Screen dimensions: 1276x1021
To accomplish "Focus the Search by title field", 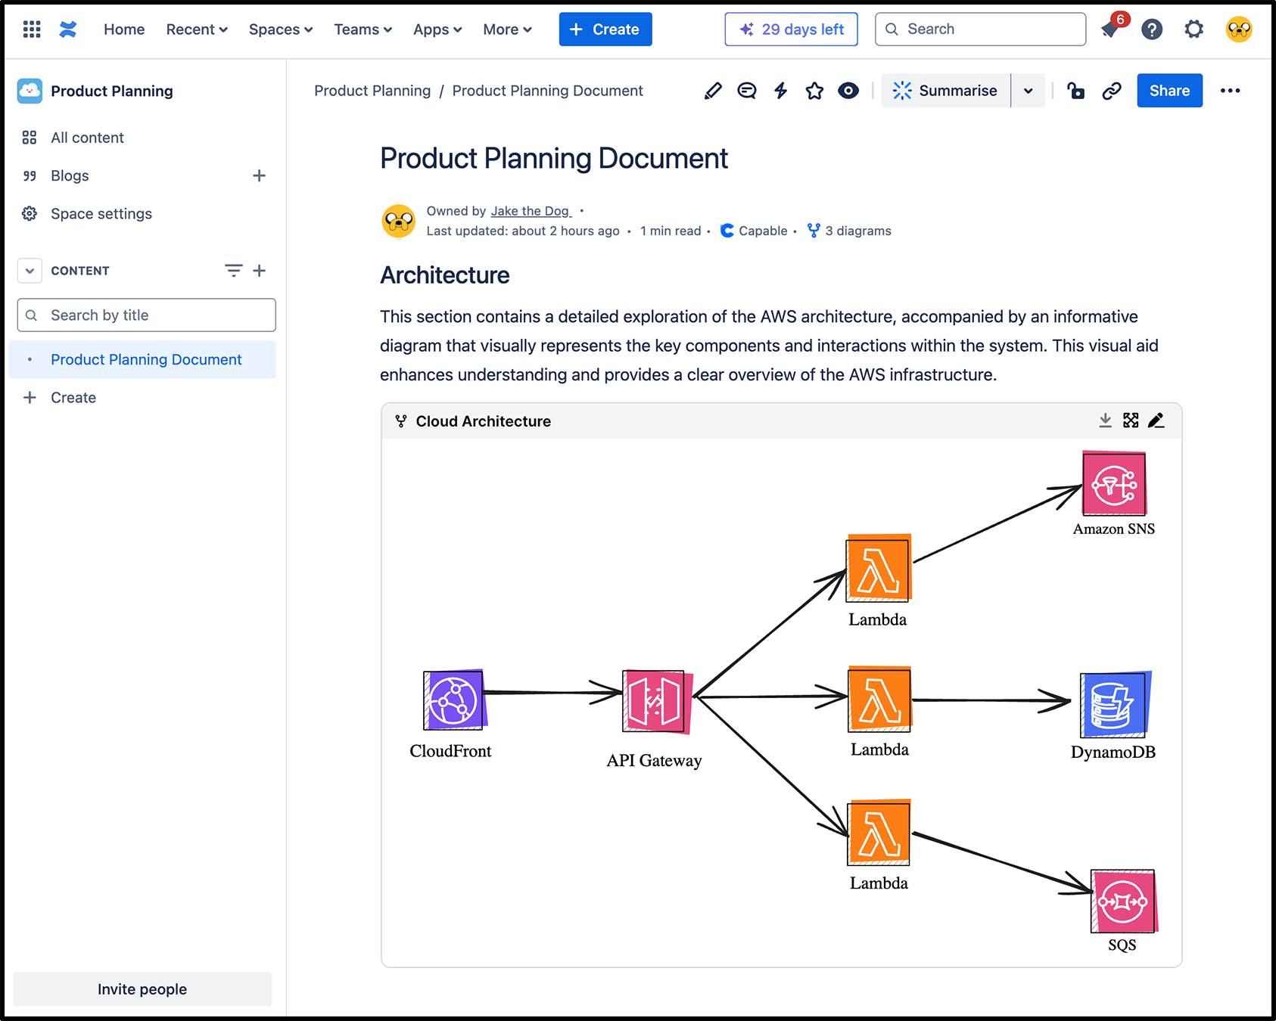I will 147,315.
